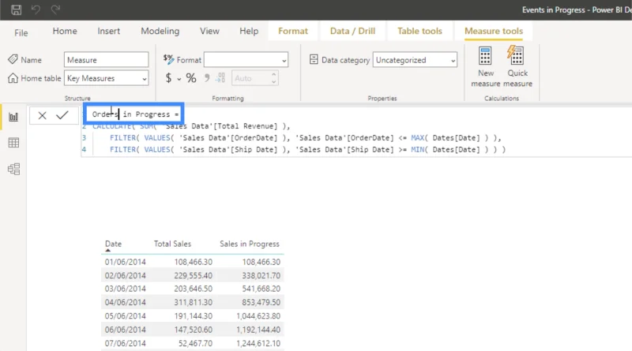Click the New measure button
This screenshot has height=351, width=632.
485,67
